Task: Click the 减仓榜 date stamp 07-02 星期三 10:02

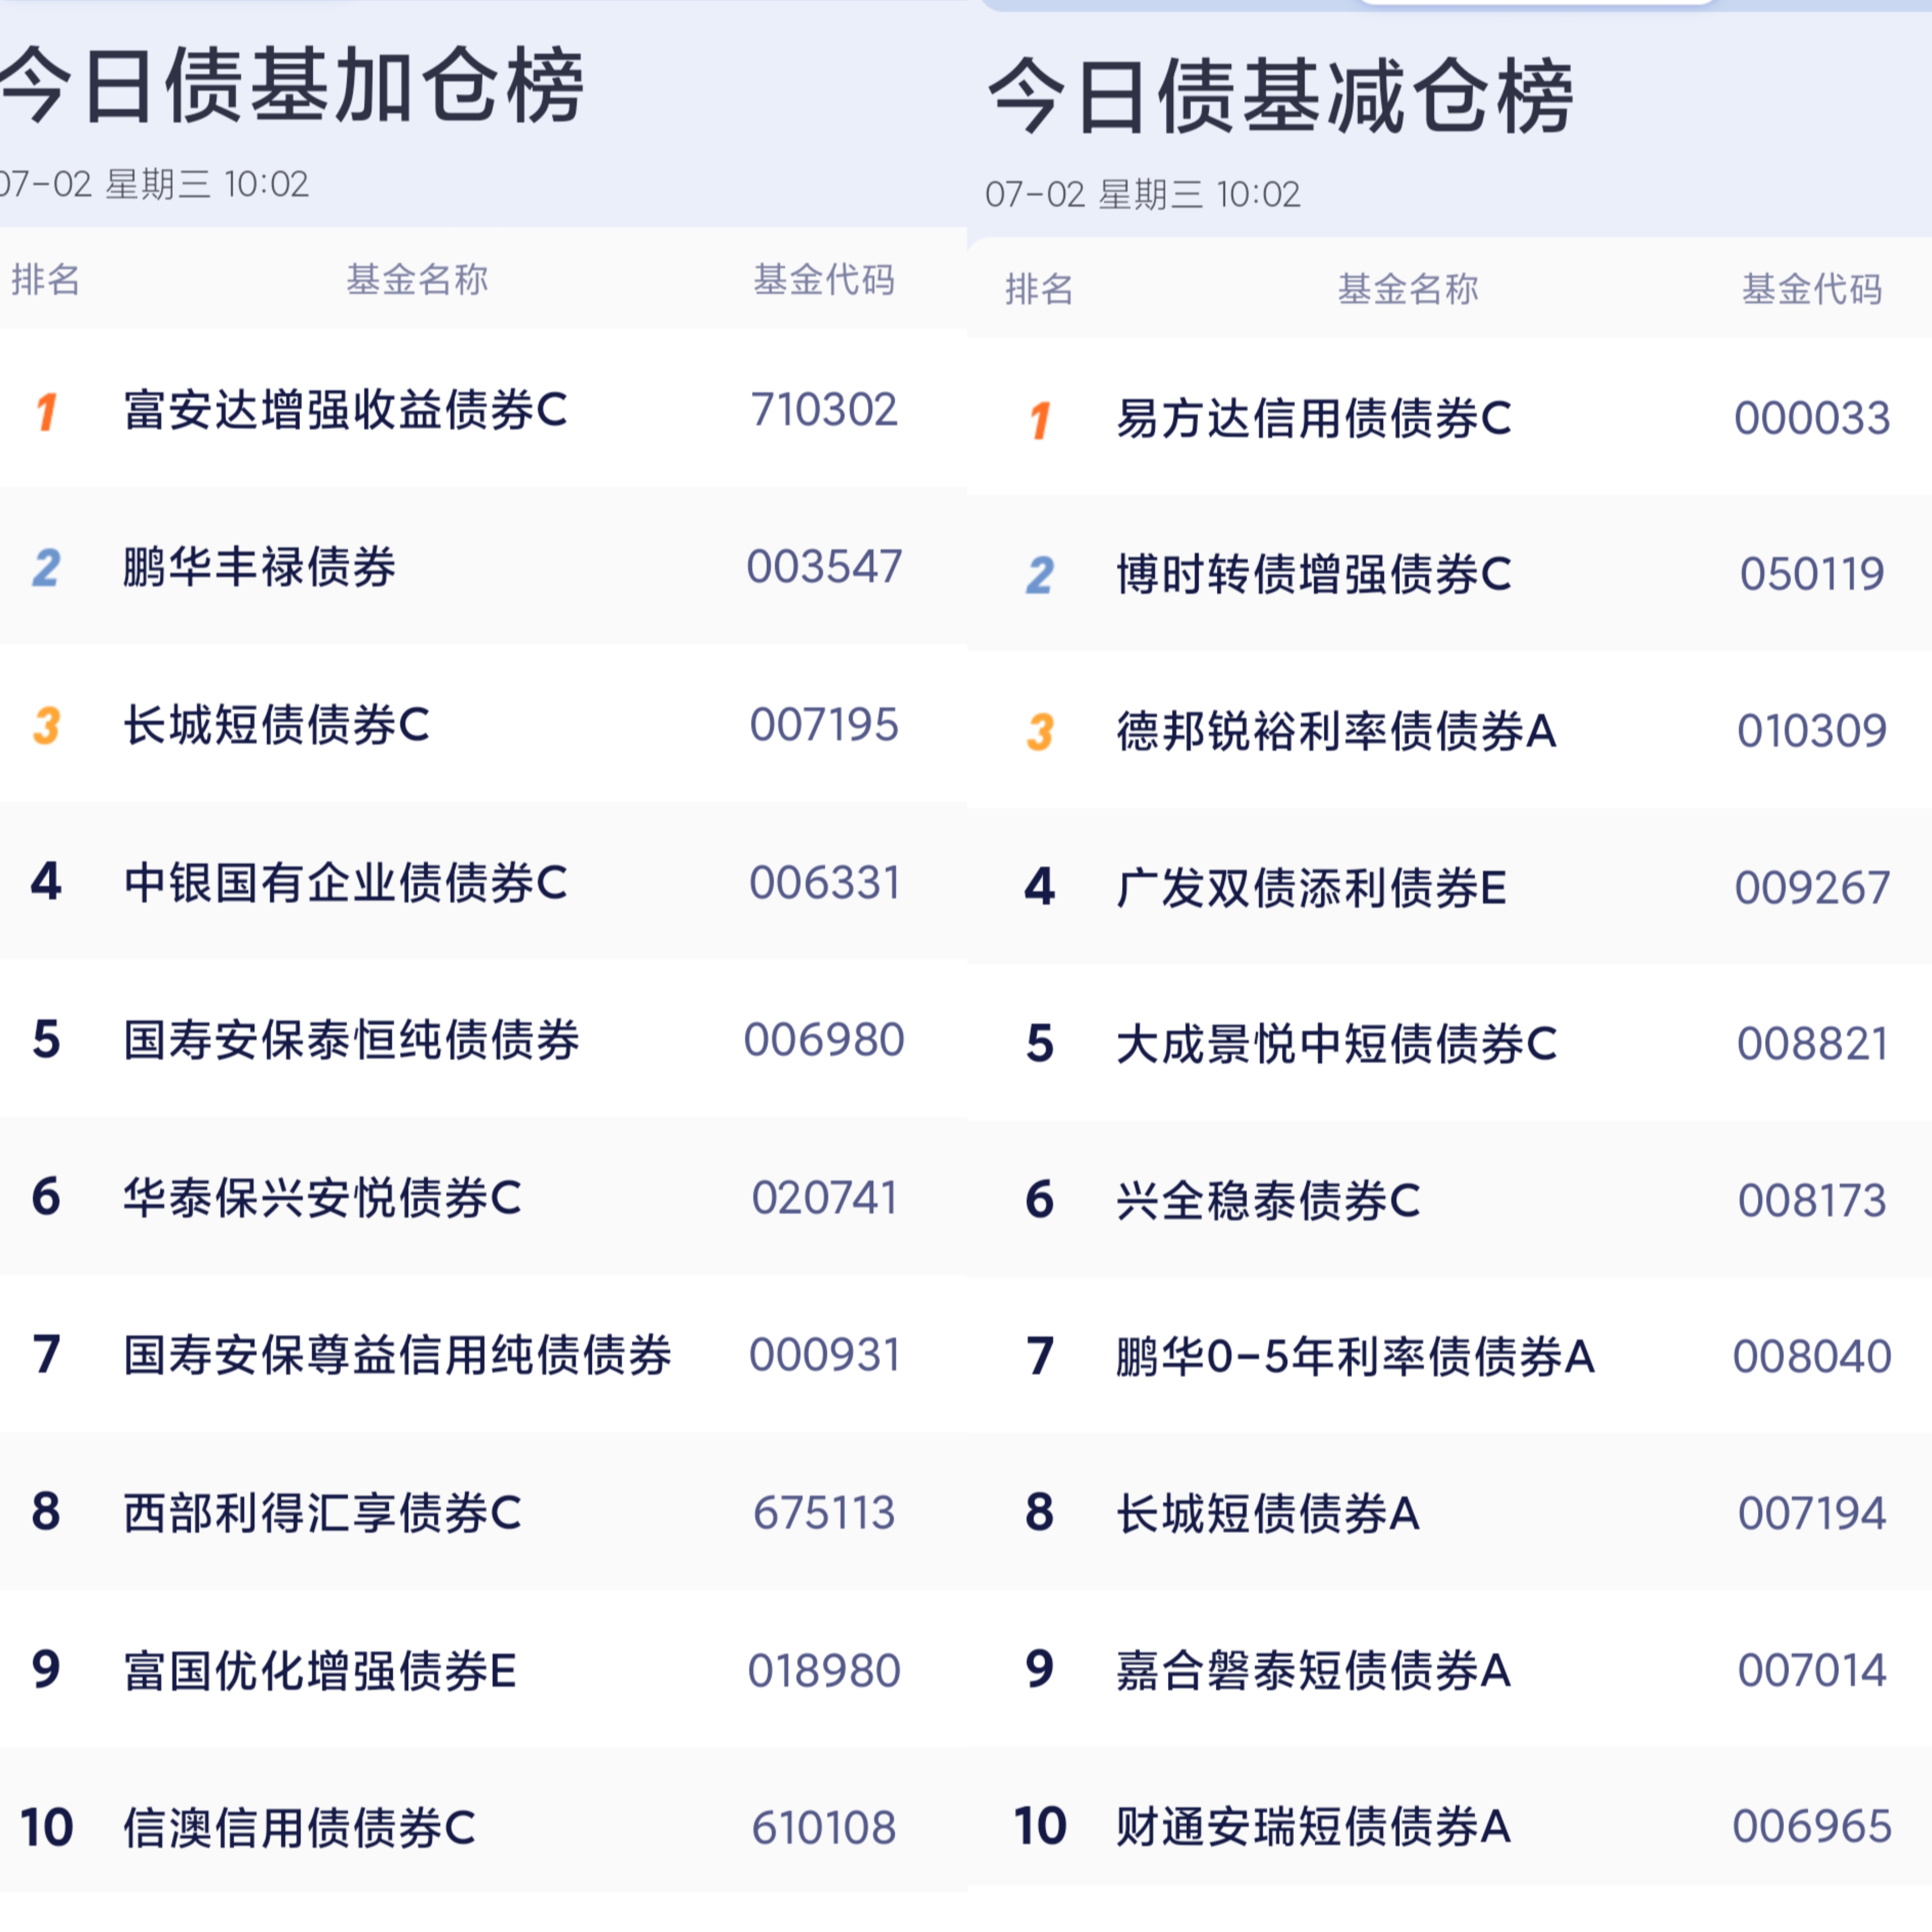Action: tap(1143, 194)
